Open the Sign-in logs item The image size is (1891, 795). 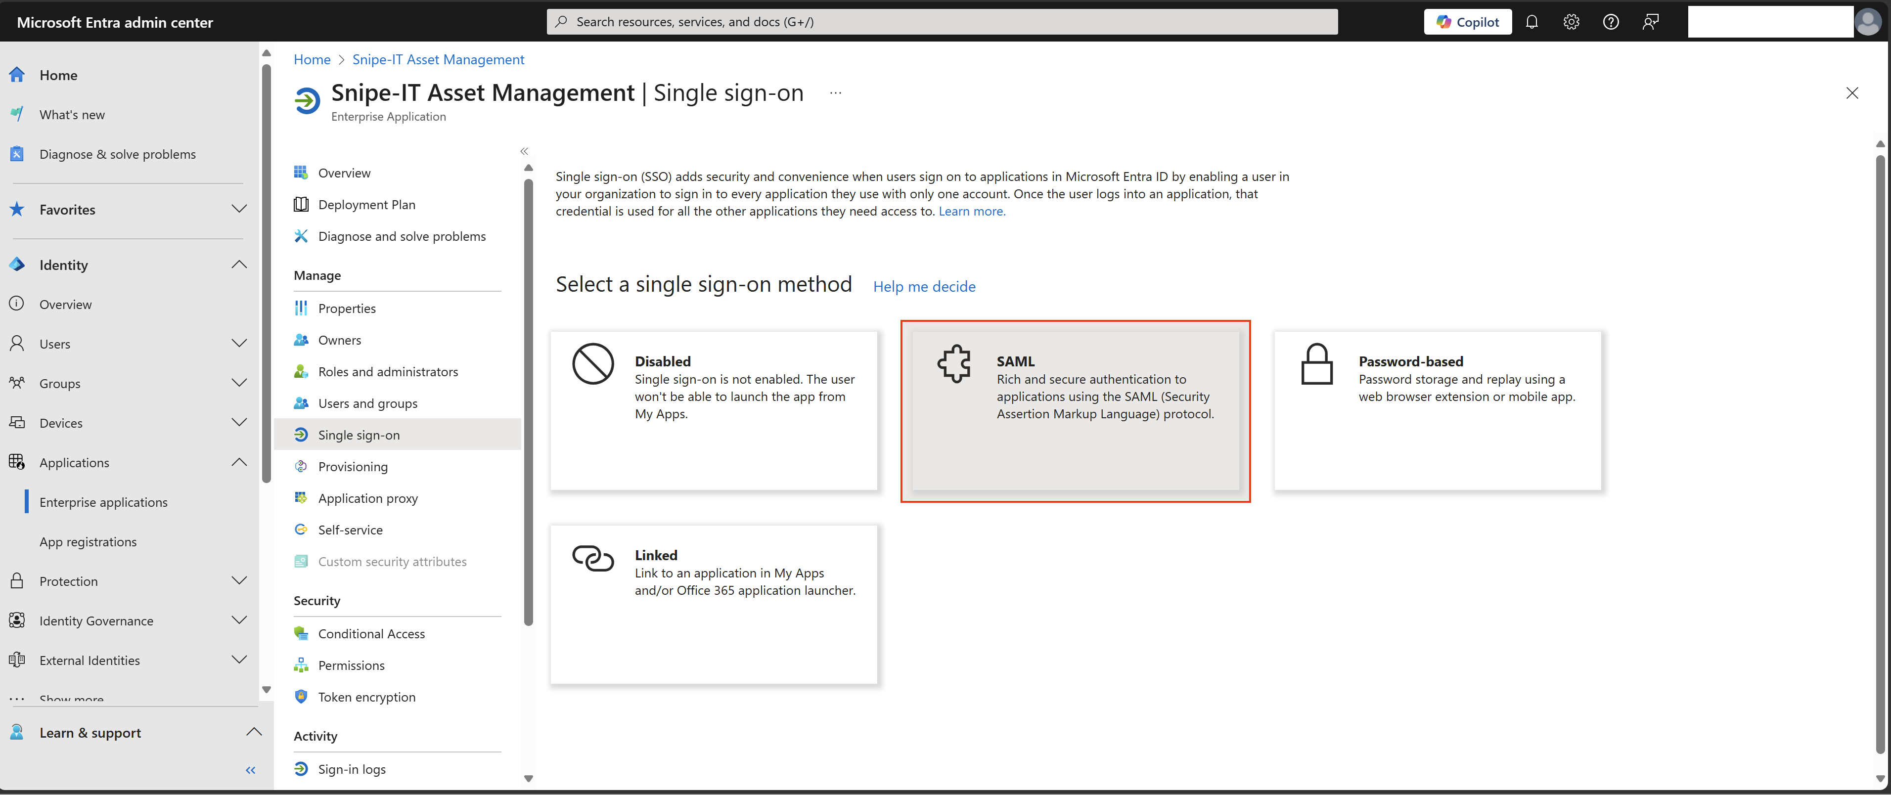351,769
